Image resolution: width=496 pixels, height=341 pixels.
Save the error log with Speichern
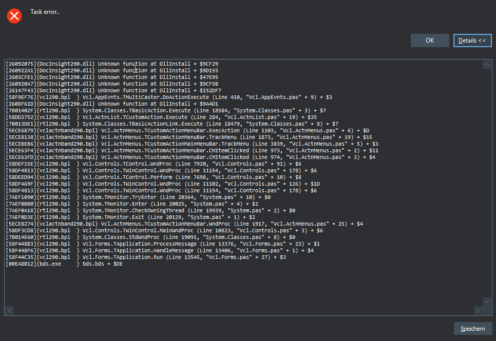tap(472, 329)
